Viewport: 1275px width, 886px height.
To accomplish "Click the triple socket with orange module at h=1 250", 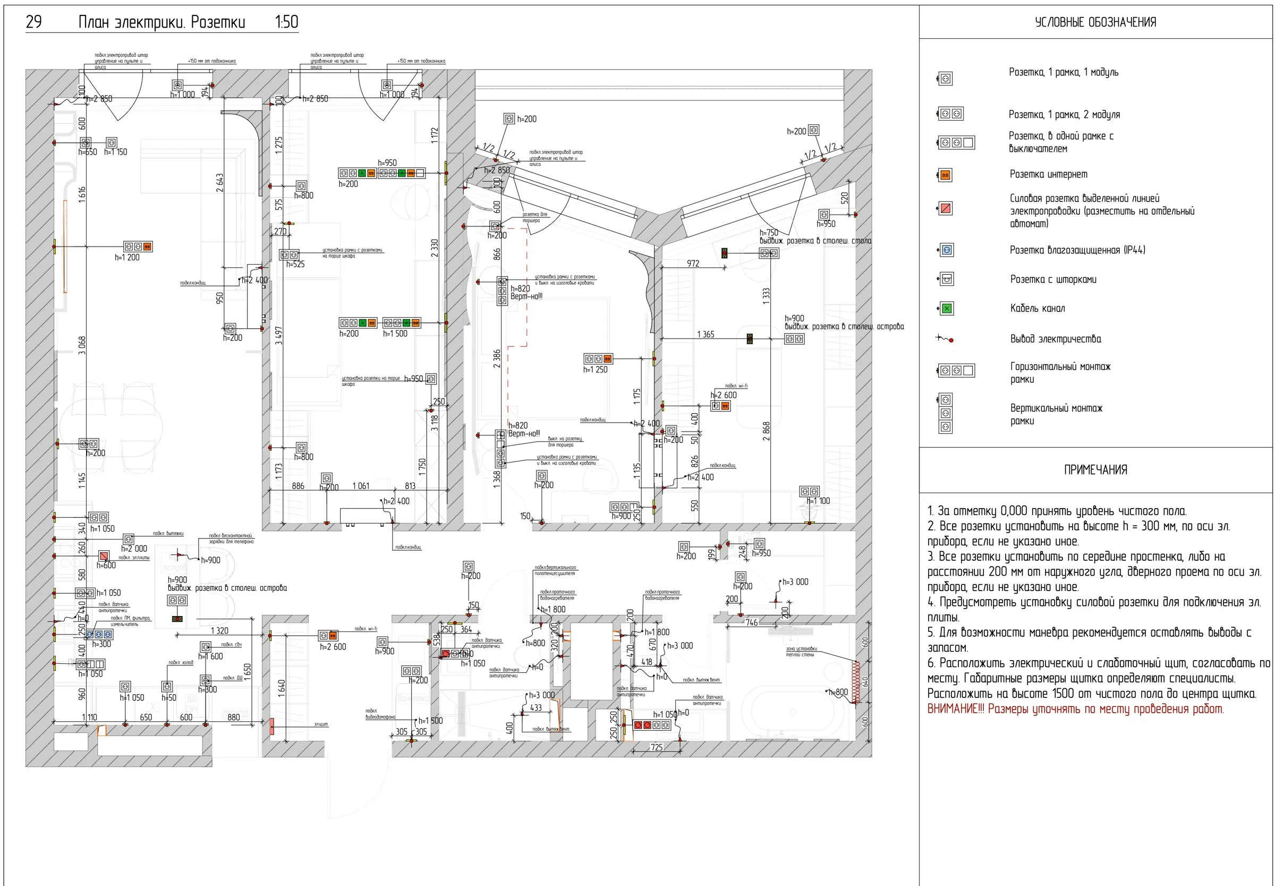I will 598,359.
